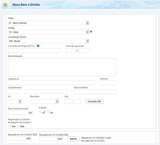Screen dimensions: 160x145
Task: Click the Logradouro input field
Action: click(x=51, y=83)
